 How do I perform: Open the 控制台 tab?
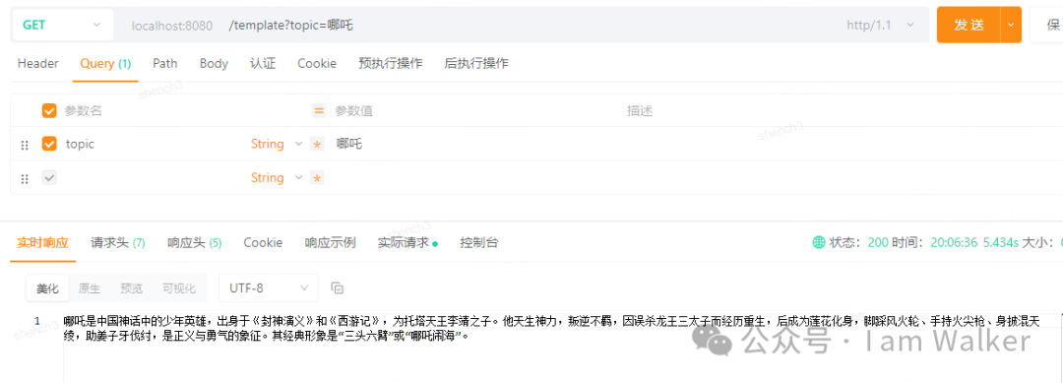[x=479, y=242]
